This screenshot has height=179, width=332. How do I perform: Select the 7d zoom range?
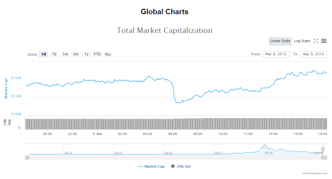coord(54,54)
